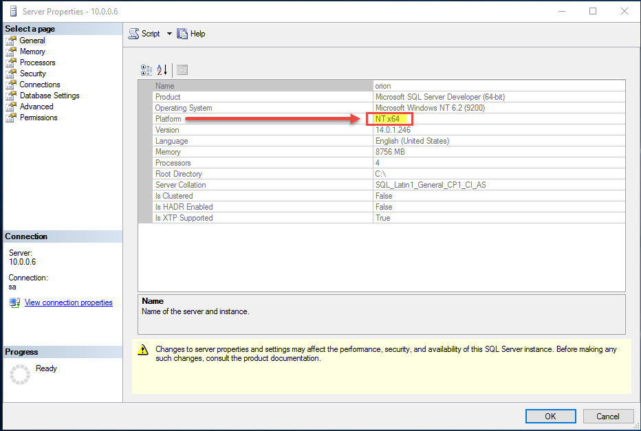Click the View connection properties link

(68, 302)
